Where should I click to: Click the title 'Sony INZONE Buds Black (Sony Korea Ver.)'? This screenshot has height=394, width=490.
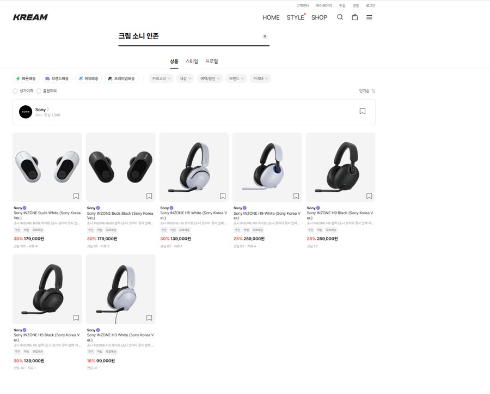tap(120, 215)
